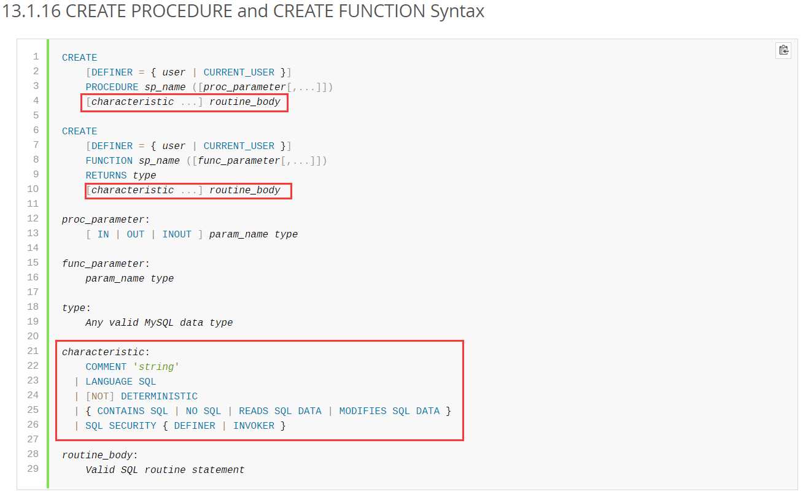
Task: Click "routine_body" on line 4
Action: (x=245, y=102)
